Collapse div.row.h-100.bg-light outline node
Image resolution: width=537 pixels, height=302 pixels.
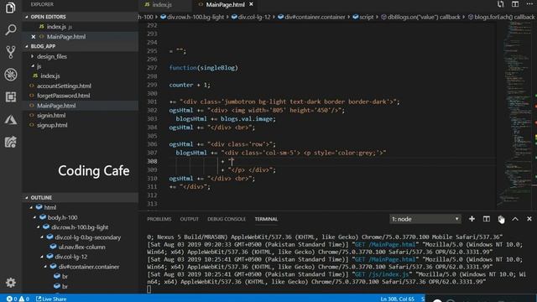39,227
